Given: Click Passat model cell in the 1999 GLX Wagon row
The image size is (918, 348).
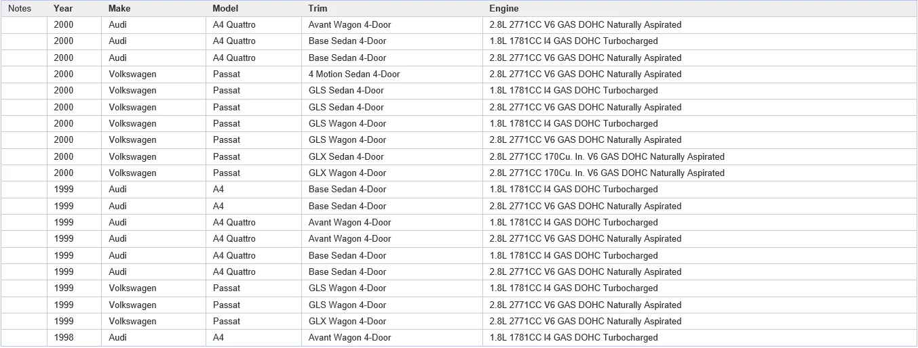Looking at the screenshot, I should coord(254,321).
